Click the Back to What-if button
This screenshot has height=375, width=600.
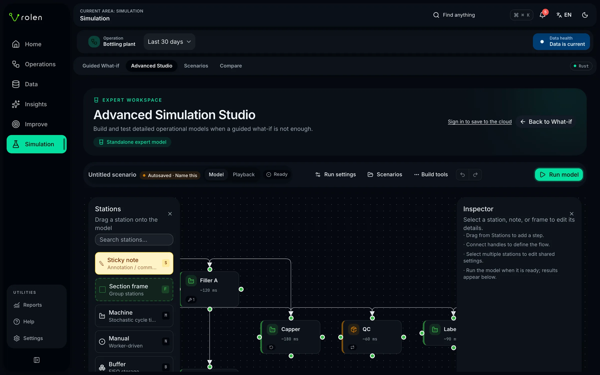click(x=546, y=122)
